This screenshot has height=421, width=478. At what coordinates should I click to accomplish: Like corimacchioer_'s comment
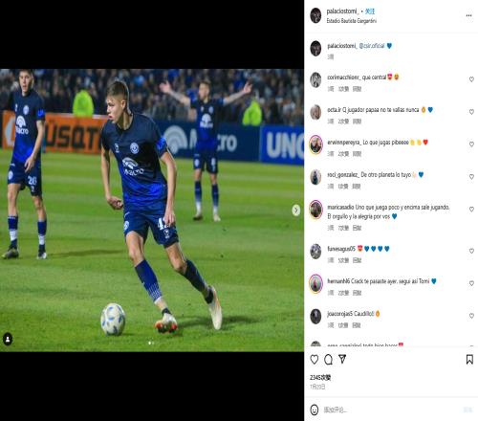pos(471,79)
